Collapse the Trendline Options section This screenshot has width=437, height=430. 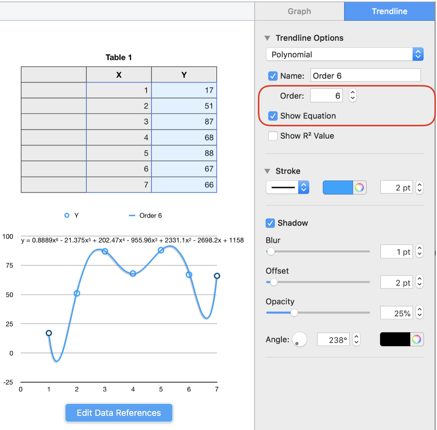pyautogui.click(x=267, y=38)
